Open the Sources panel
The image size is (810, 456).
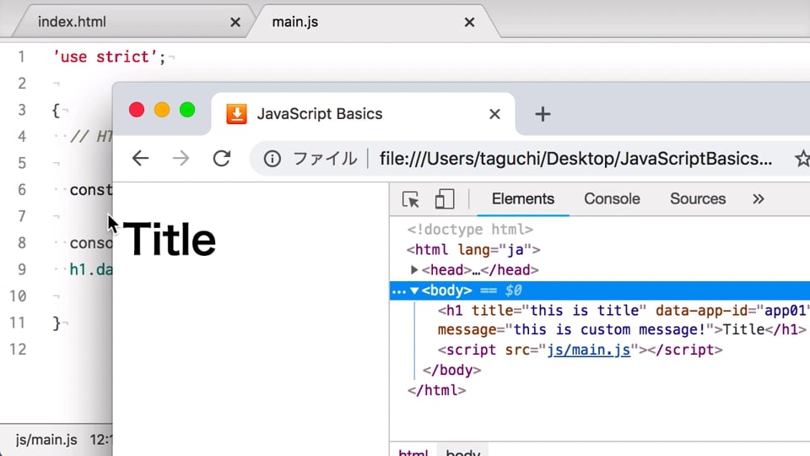pyautogui.click(x=698, y=199)
